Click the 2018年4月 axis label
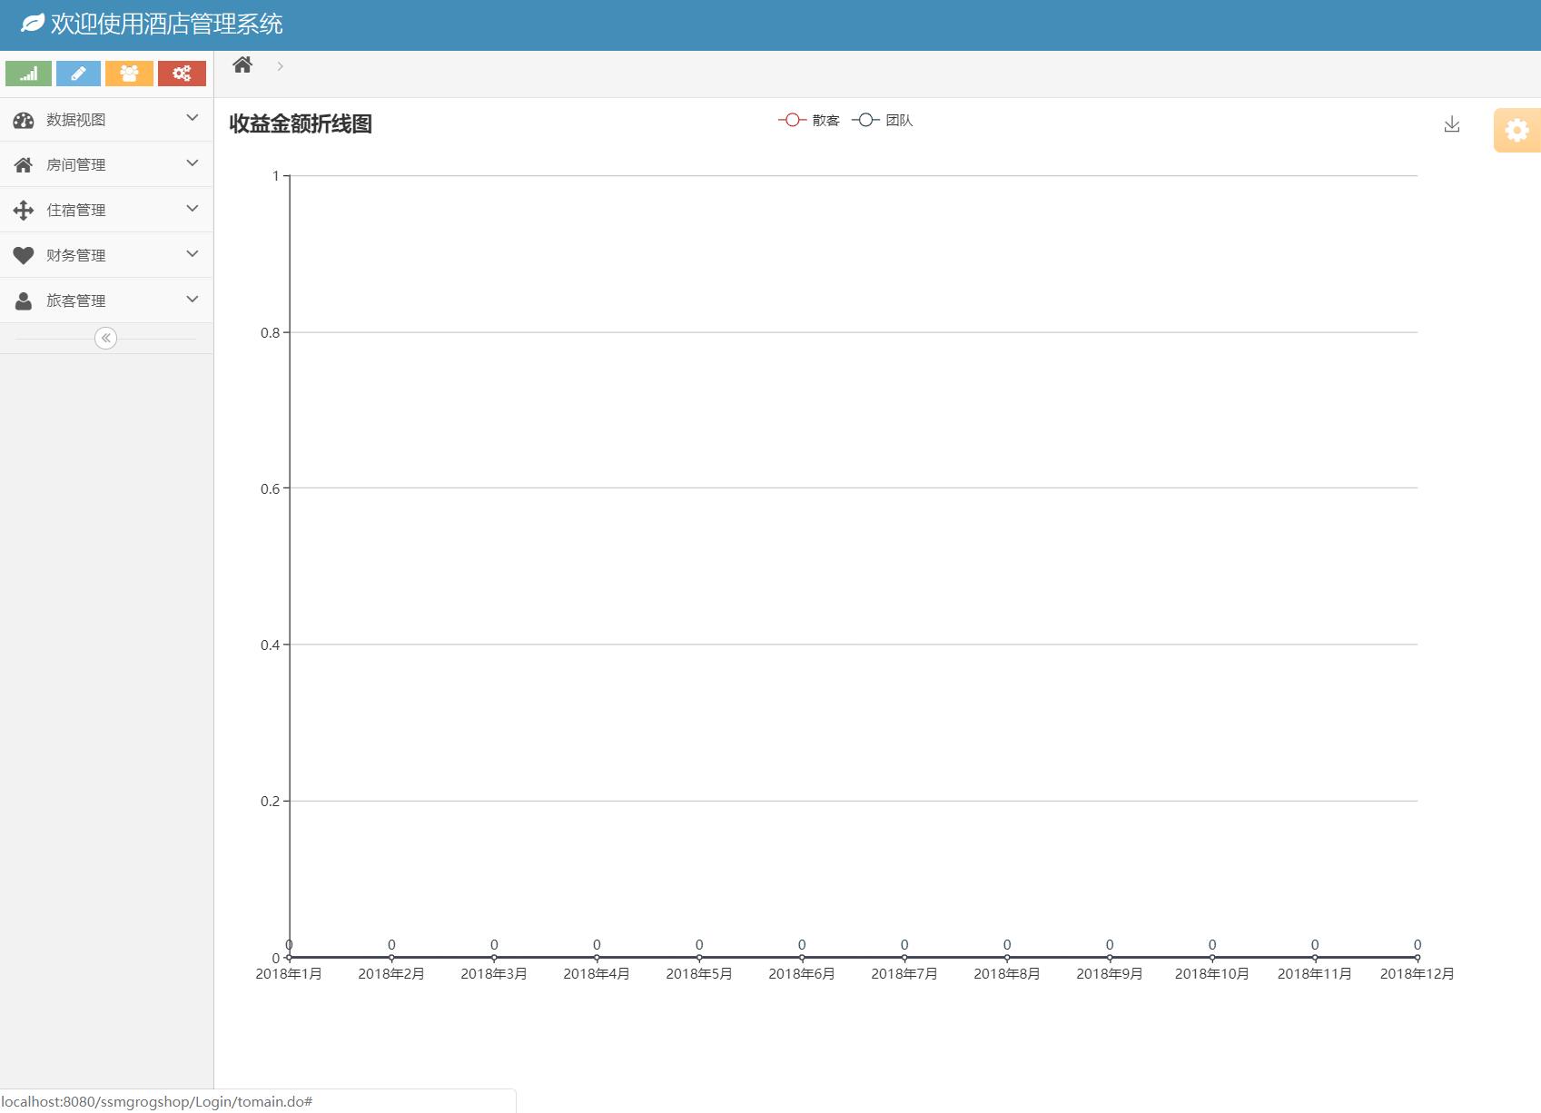Image resolution: width=1541 pixels, height=1113 pixels. (x=597, y=974)
